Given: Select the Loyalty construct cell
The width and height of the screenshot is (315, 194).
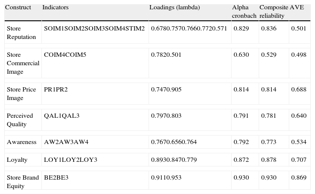Looking at the screenshot, I should click(x=17, y=160).
